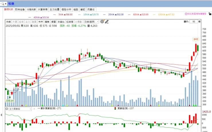212x132 pixels.
Task: Click the pink info circle icon
Action: coord(186,14)
